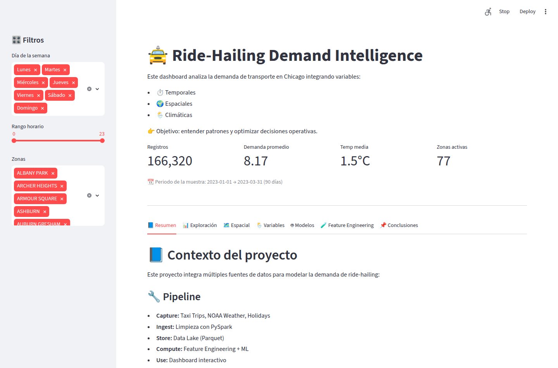Viewport: 558px width, 368px height.
Task: Click the minimum handle of Rango horario slider
Action: click(x=14, y=141)
